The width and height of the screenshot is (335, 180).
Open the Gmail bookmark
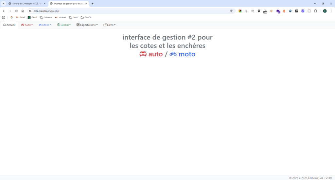20,17
